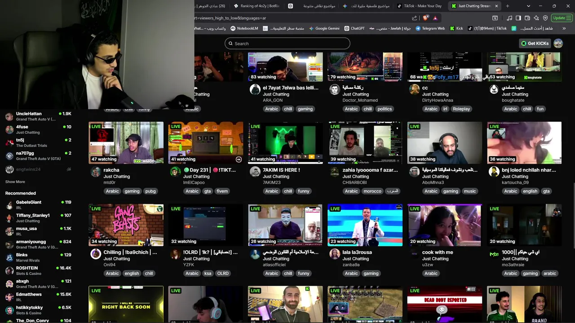The width and height of the screenshot is (575, 323).
Task: Open the ARA_GON streamer avatar
Action: coord(255,89)
